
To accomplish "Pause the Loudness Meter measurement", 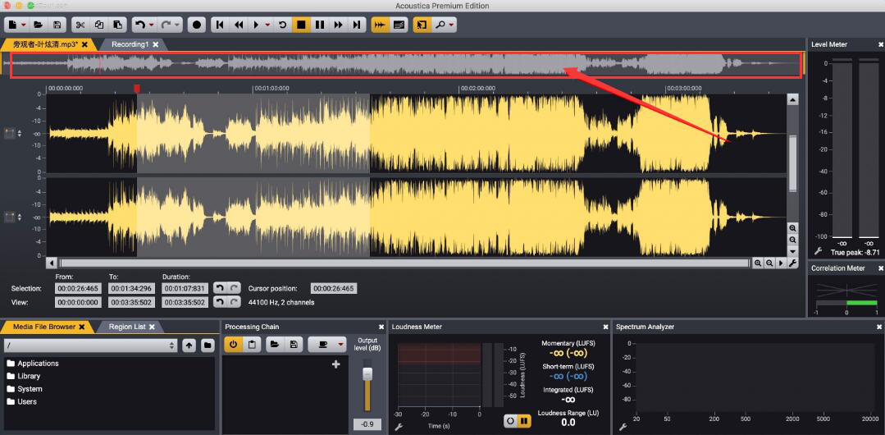I will tap(523, 421).
